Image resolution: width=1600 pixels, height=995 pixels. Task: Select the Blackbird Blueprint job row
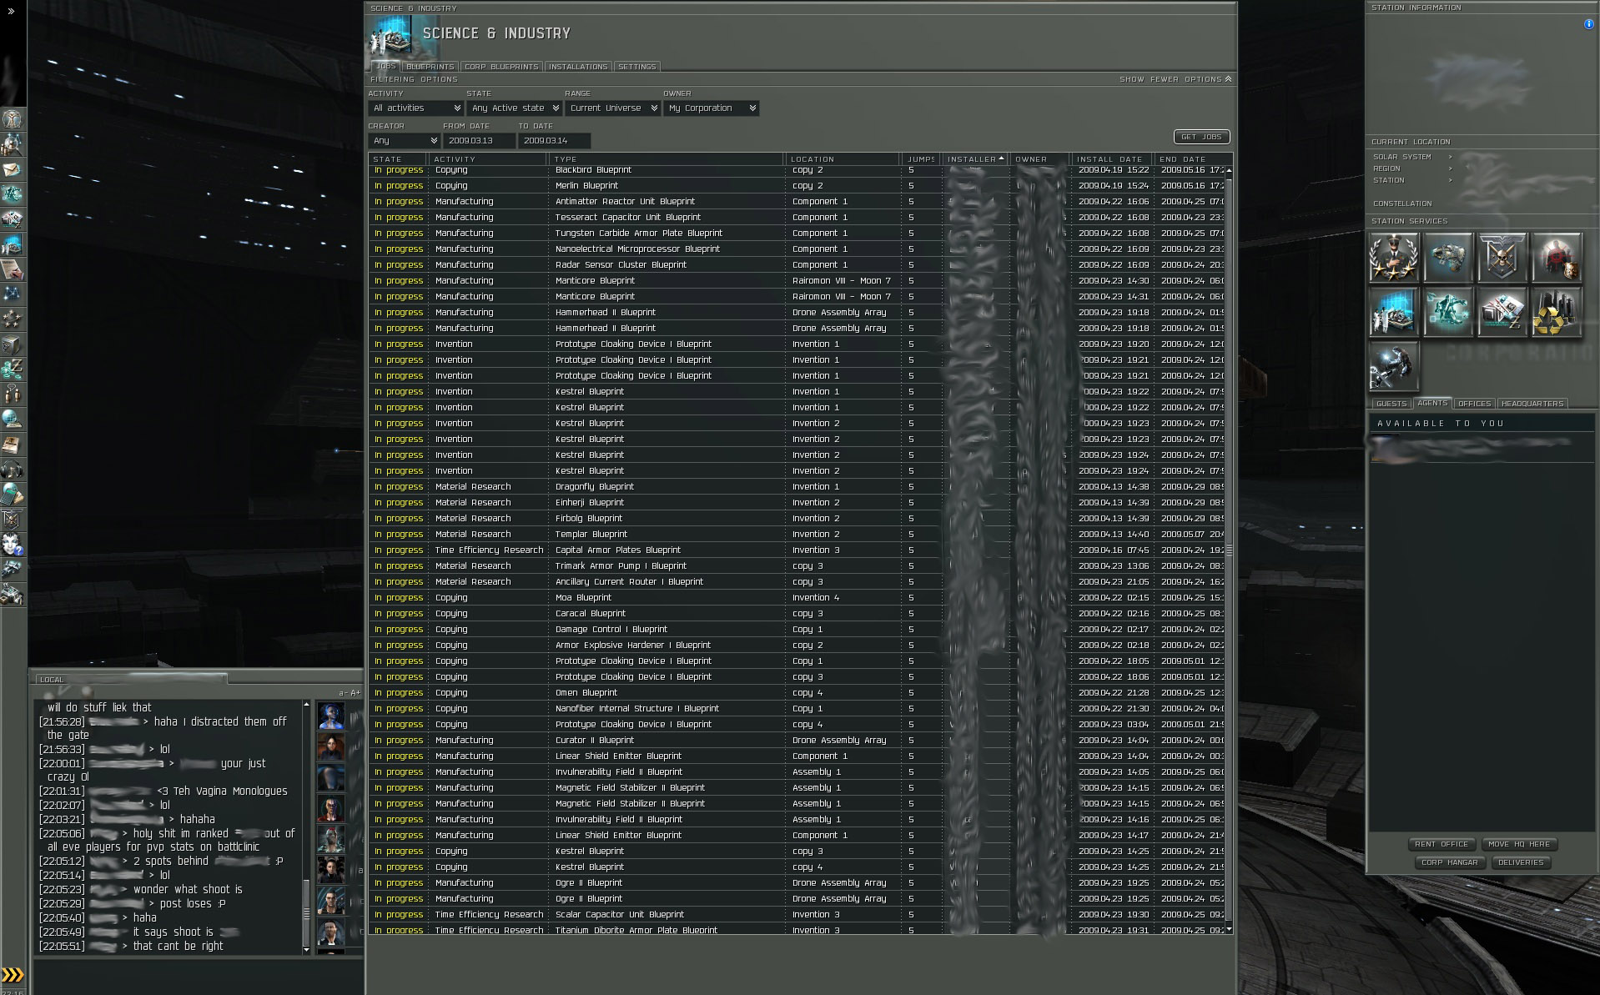[x=797, y=170]
